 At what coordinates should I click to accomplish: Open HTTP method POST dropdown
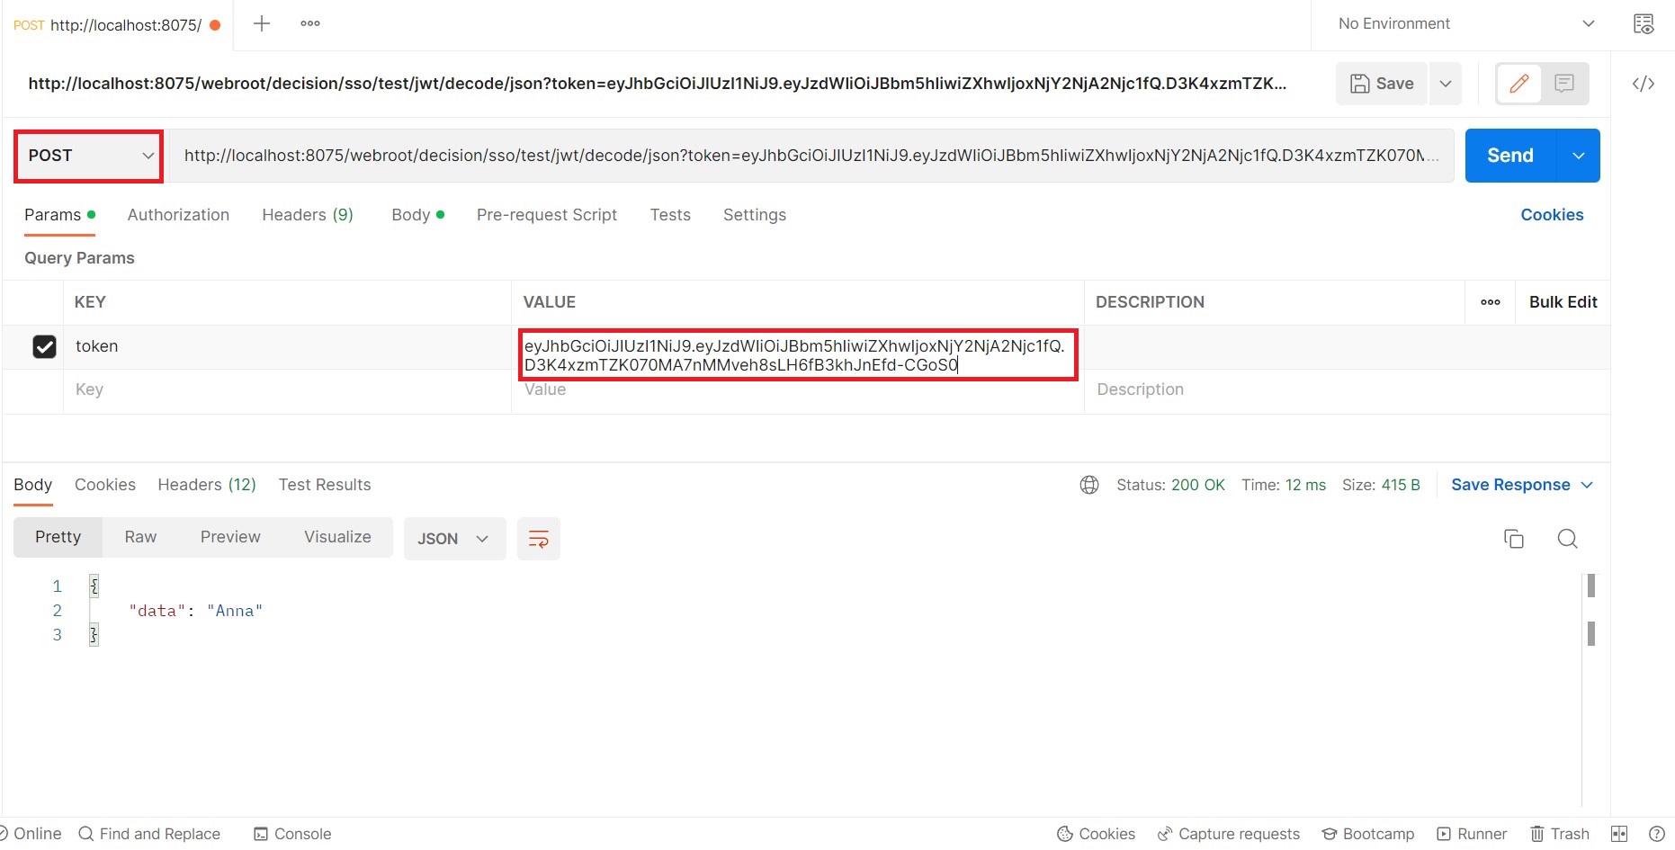[x=89, y=156]
